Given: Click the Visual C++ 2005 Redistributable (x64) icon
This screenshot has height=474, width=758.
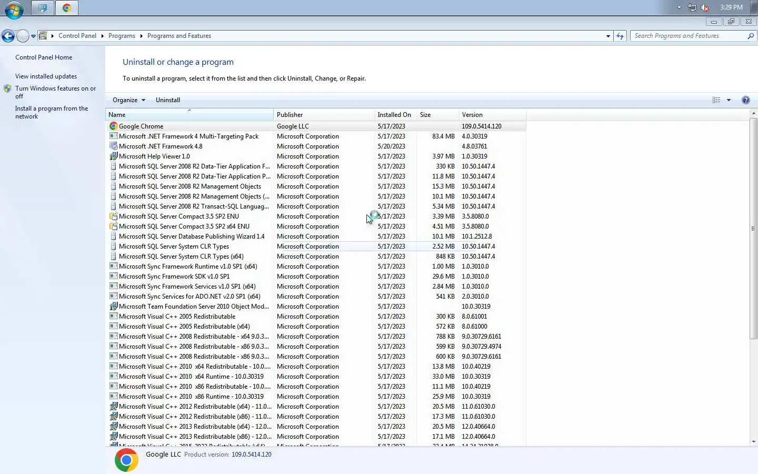Looking at the screenshot, I should pyautogui.click(x=113, y=327).
